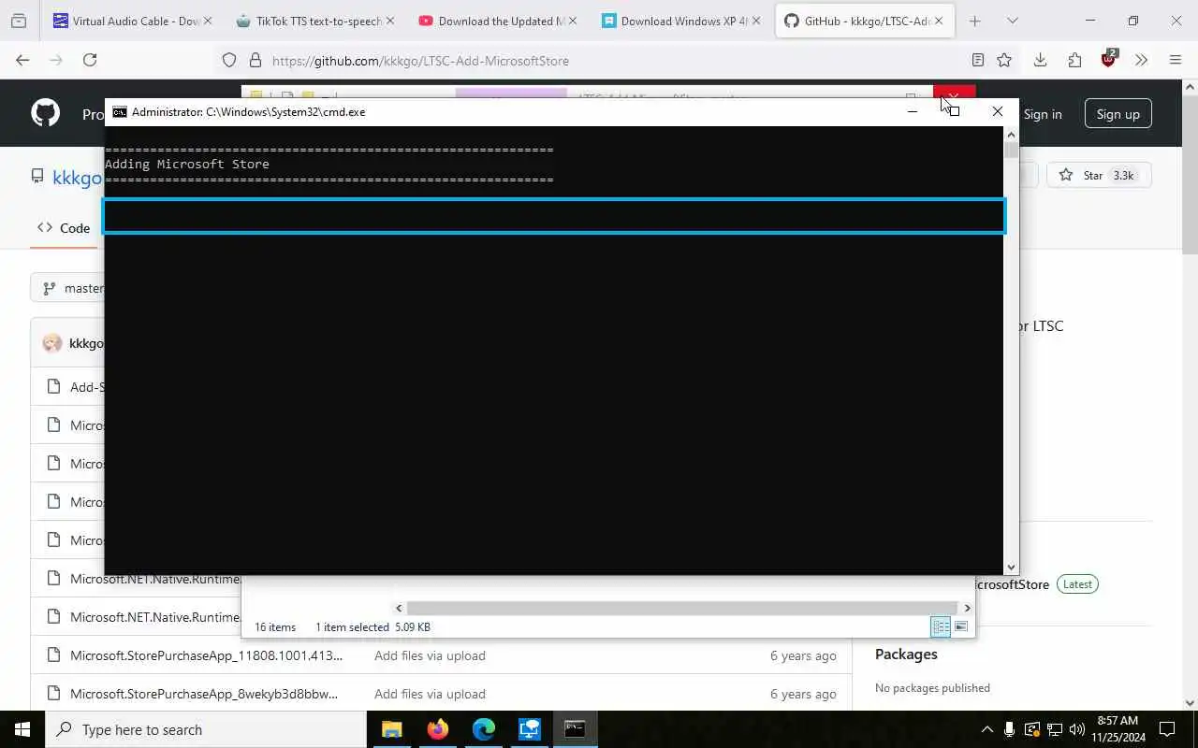Click the tracking protection shield icon

click(x=229, y=60)
